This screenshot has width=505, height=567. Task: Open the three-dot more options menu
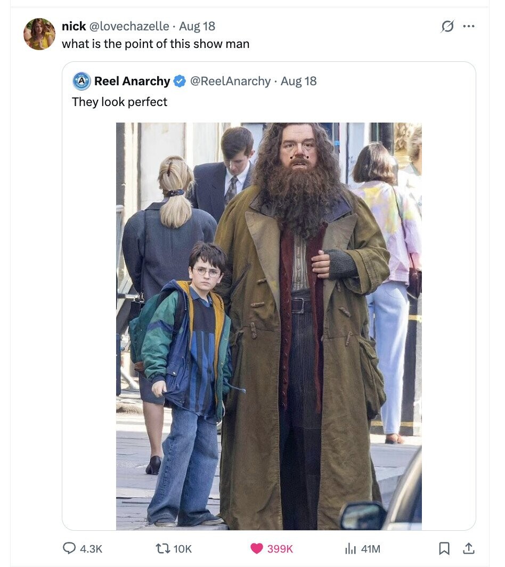pyautogui.click(x=469, y=26)
